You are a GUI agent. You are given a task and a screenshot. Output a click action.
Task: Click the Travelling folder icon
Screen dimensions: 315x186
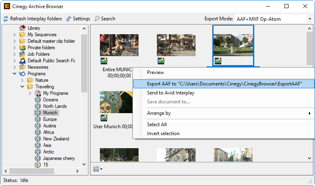pos(30,87)
